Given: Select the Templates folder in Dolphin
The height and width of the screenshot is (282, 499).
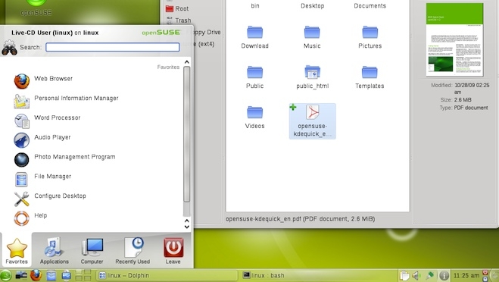Looking at the screenshot, I should (370, 77).
